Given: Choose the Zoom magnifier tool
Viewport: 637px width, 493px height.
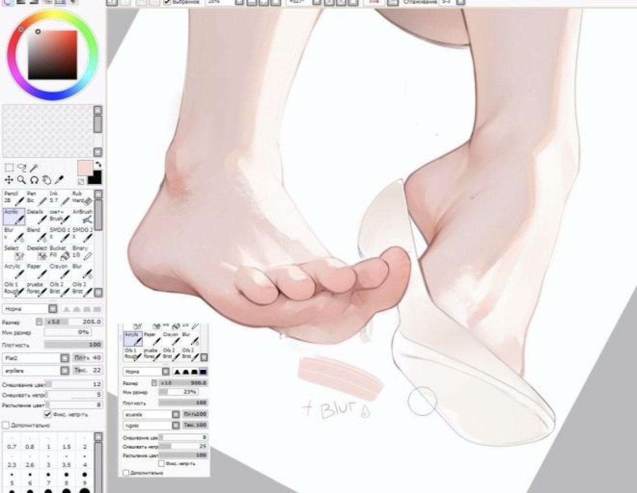Looking at the screenshot, I should pyautogui.click(x=21, y=180).
